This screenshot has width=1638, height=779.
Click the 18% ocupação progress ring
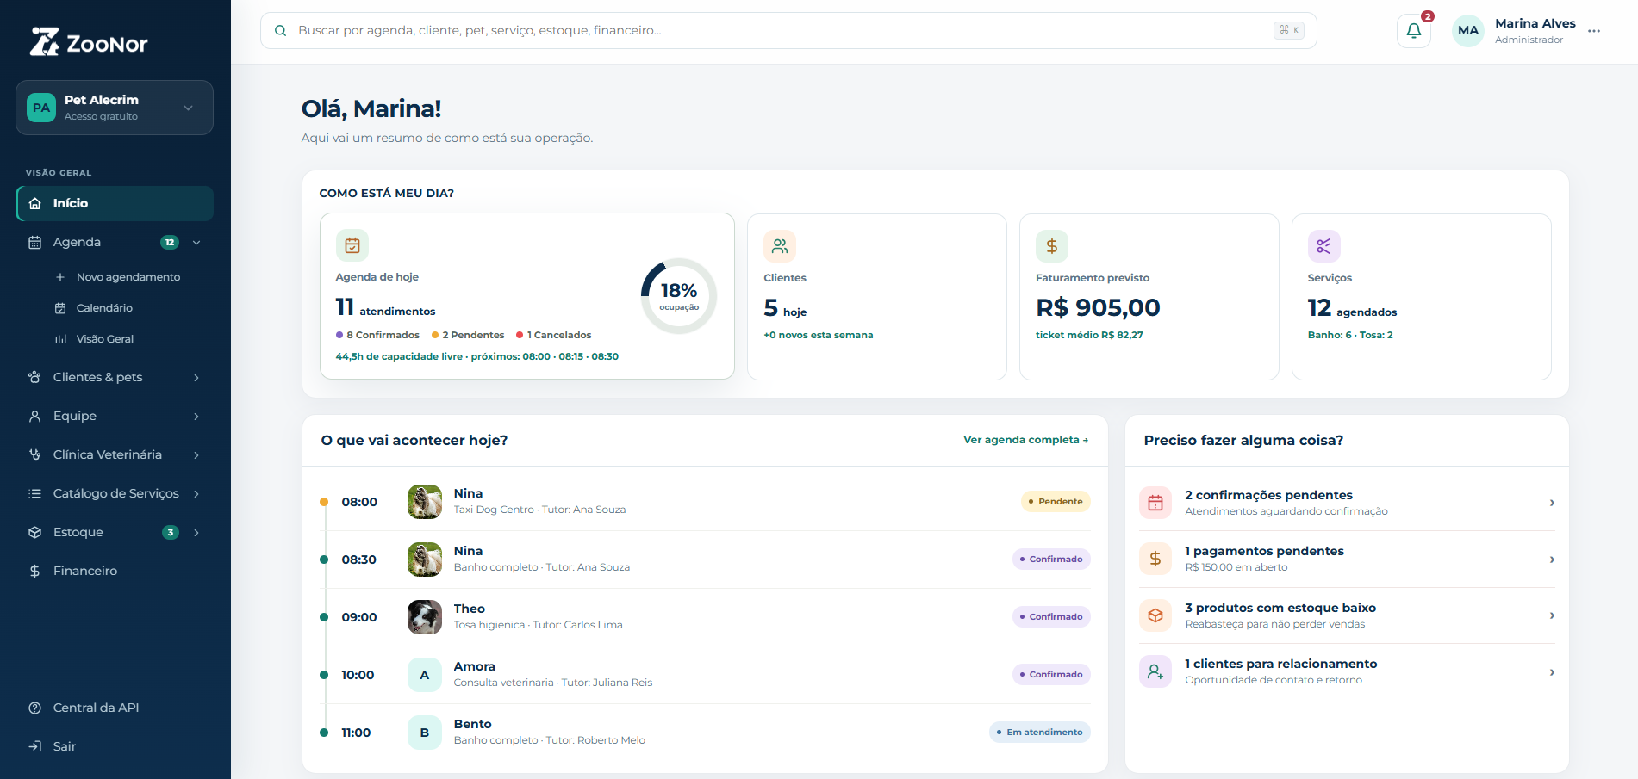tap(679, 296)
